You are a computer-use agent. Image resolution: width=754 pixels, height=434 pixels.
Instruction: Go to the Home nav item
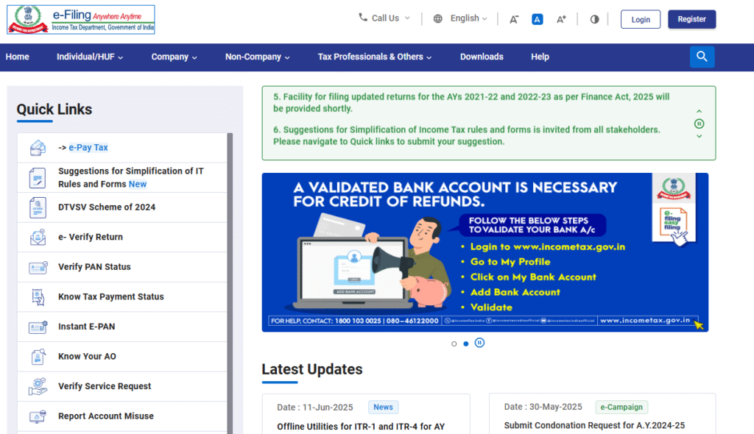(18, 57)
